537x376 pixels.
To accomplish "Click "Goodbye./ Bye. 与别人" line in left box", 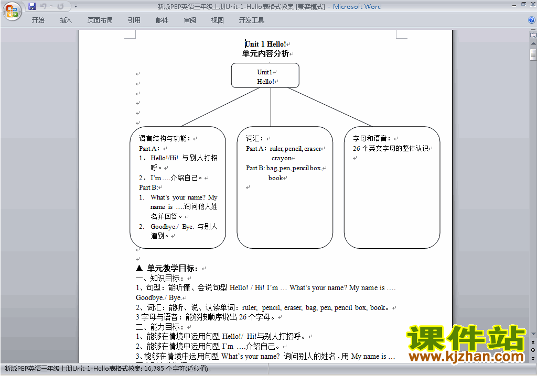I will tap(178, 226).
